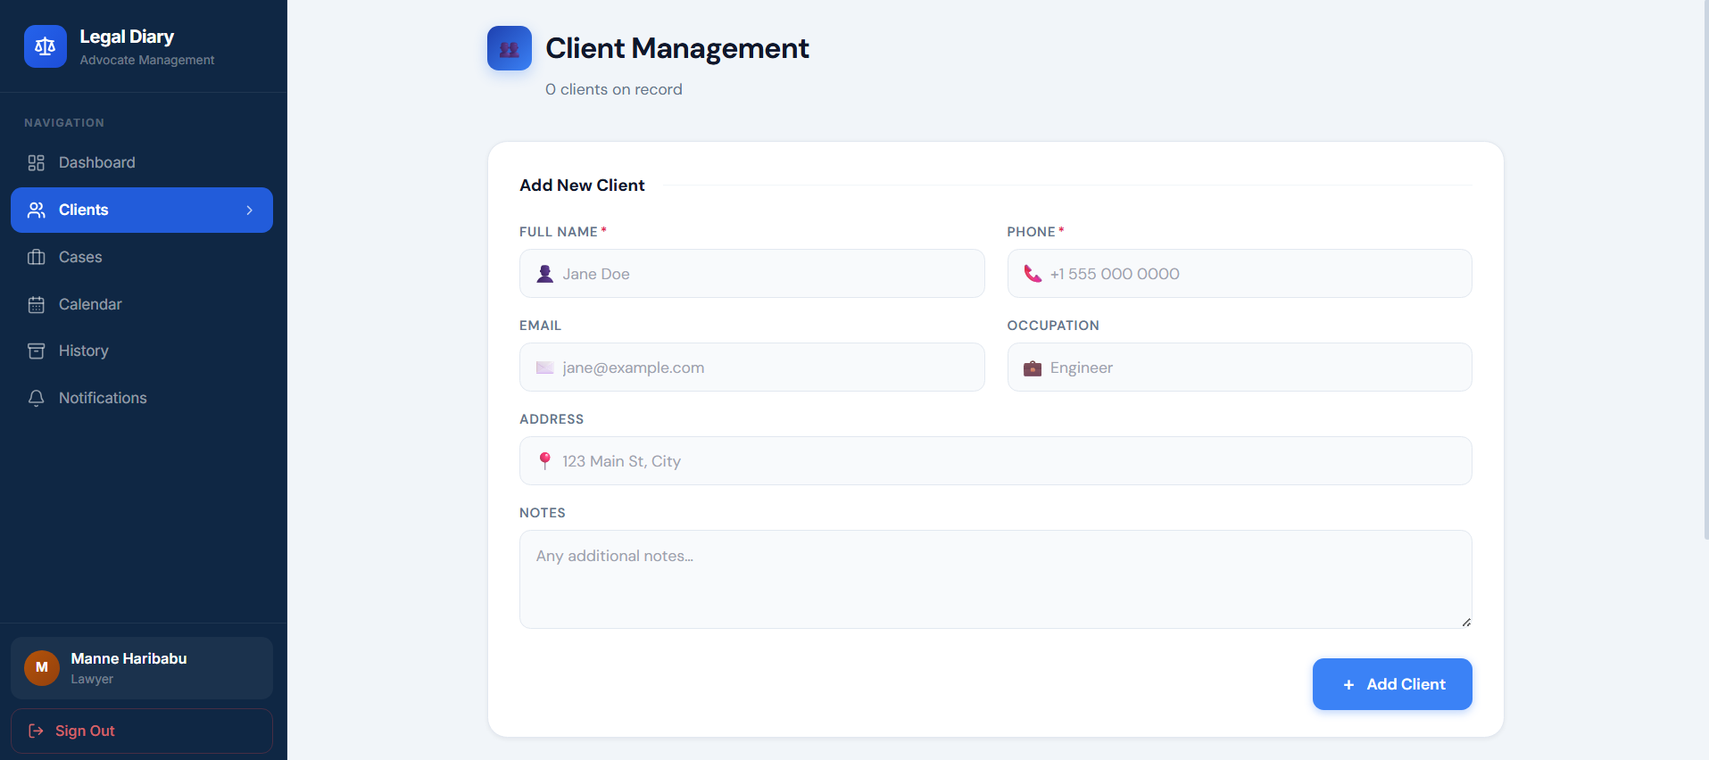Click the Sign Out arrow icon
Viewport: 1709px width, 760px height.
(36, 731)
